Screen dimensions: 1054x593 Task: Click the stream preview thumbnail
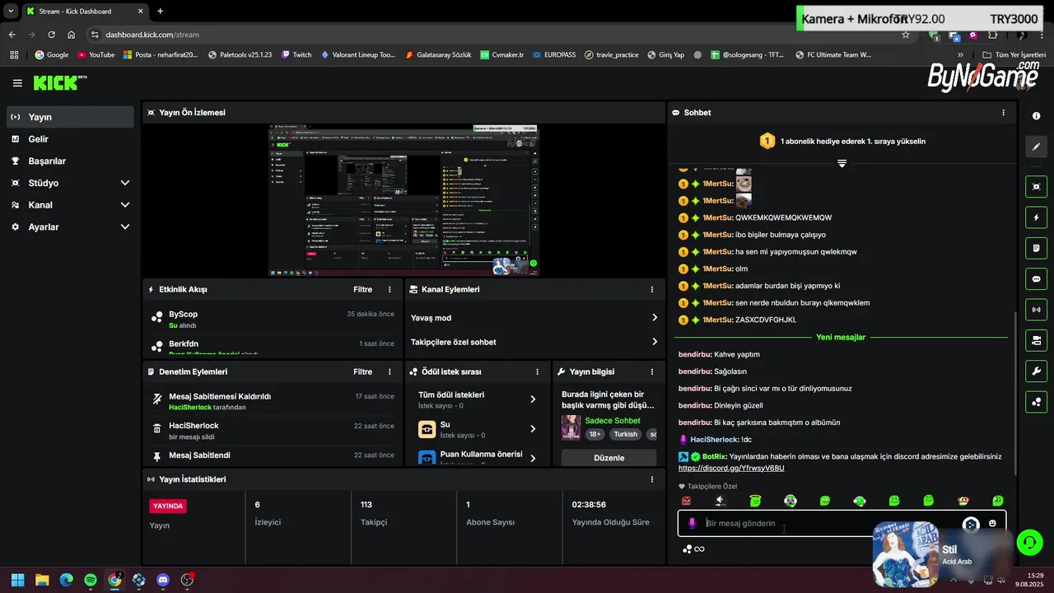[403, 200]
